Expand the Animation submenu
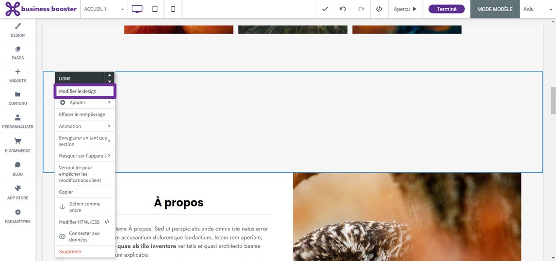This screenshot has width=556, height=261. click(84, 126)
